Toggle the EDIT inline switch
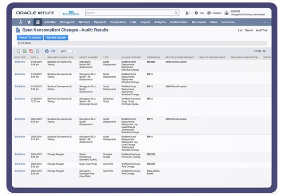 72,51
